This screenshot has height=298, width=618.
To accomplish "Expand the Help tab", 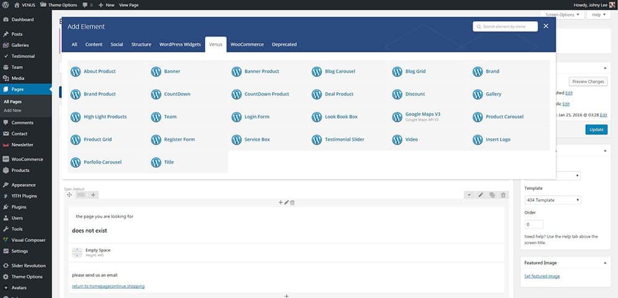I will click(x=599, y=15).
